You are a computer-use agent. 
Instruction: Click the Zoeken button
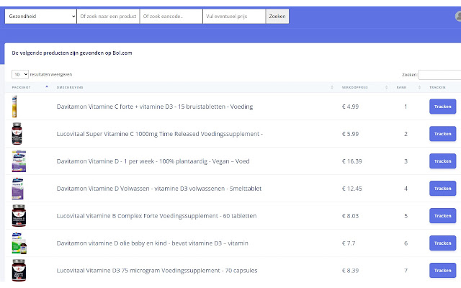click(x=277, y=16)
